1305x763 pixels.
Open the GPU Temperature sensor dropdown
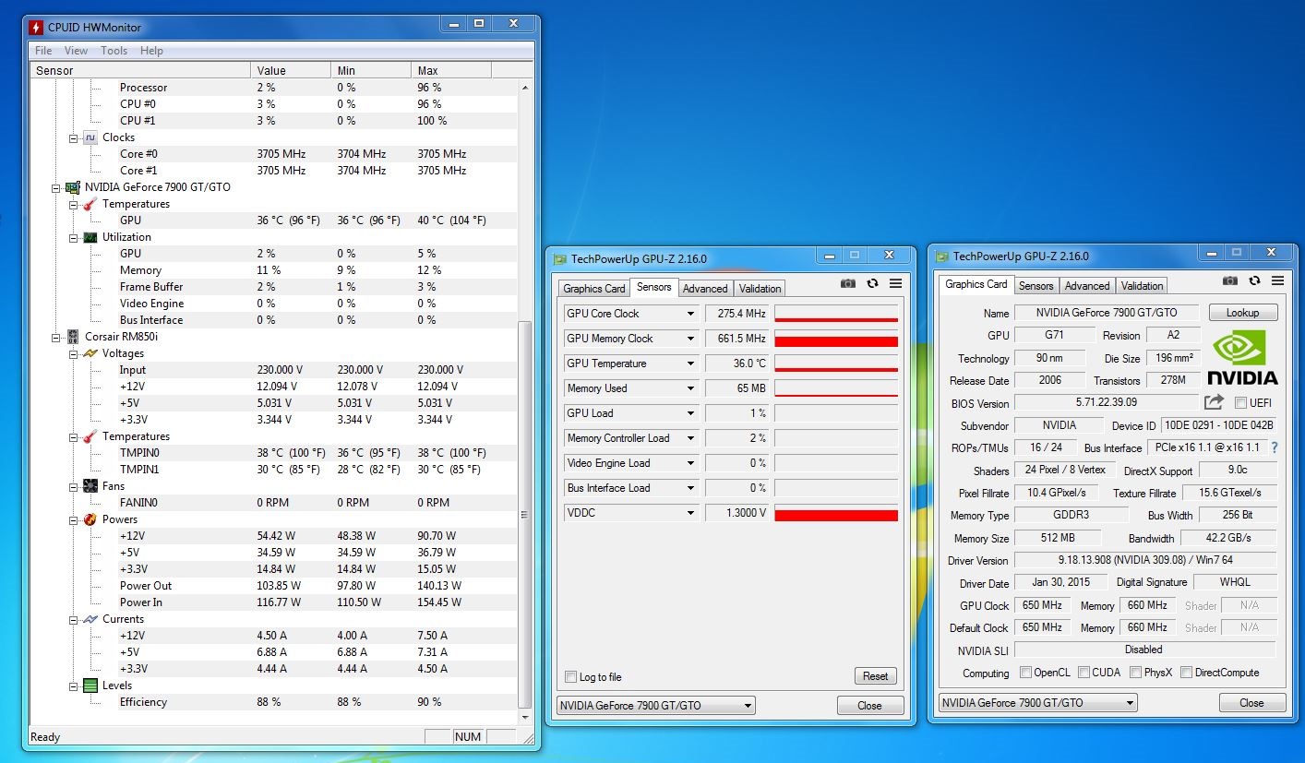coord(689,364)
